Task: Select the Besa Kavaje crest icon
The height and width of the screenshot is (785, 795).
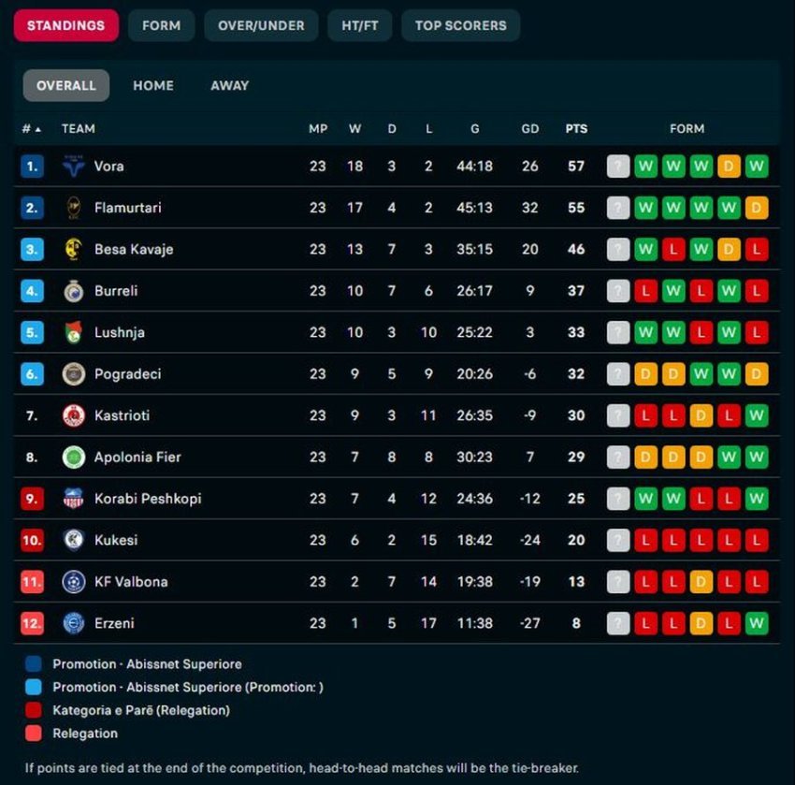Action: pos(74,249)
